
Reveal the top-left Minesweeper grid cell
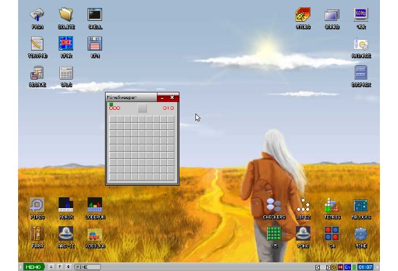(x=113, y=119)
